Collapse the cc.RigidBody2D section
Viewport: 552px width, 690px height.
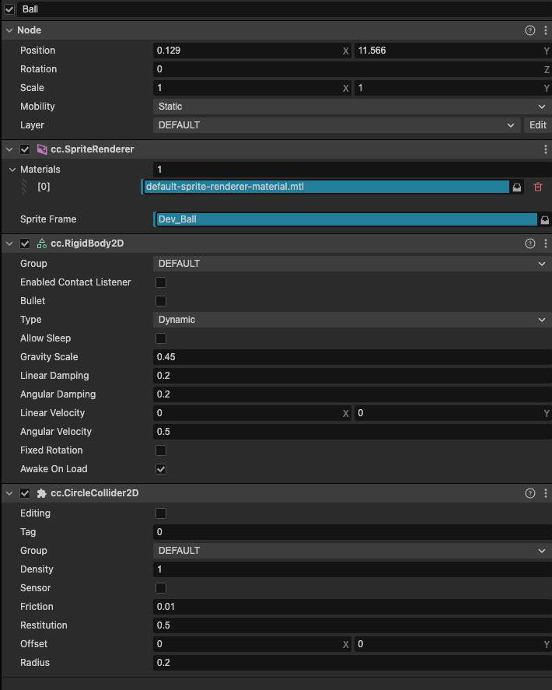click(9, 243)
